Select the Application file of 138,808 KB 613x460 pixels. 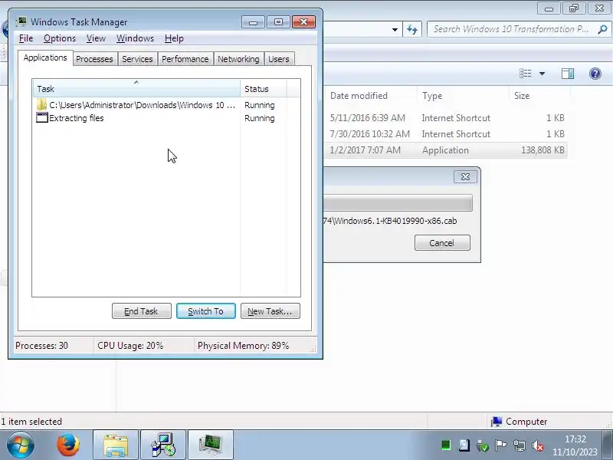click(446, 149)
